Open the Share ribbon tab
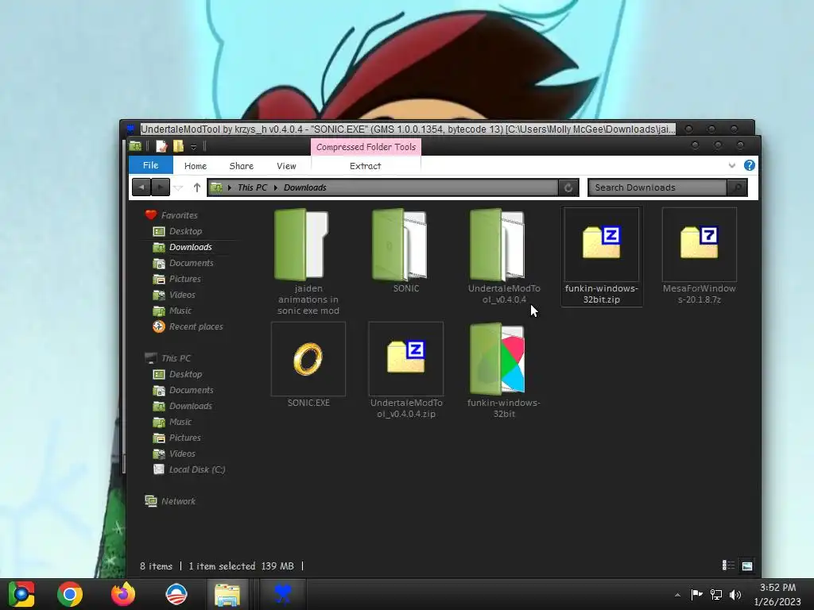The height and width of the screenshot is (610, 814). (242, 166)
